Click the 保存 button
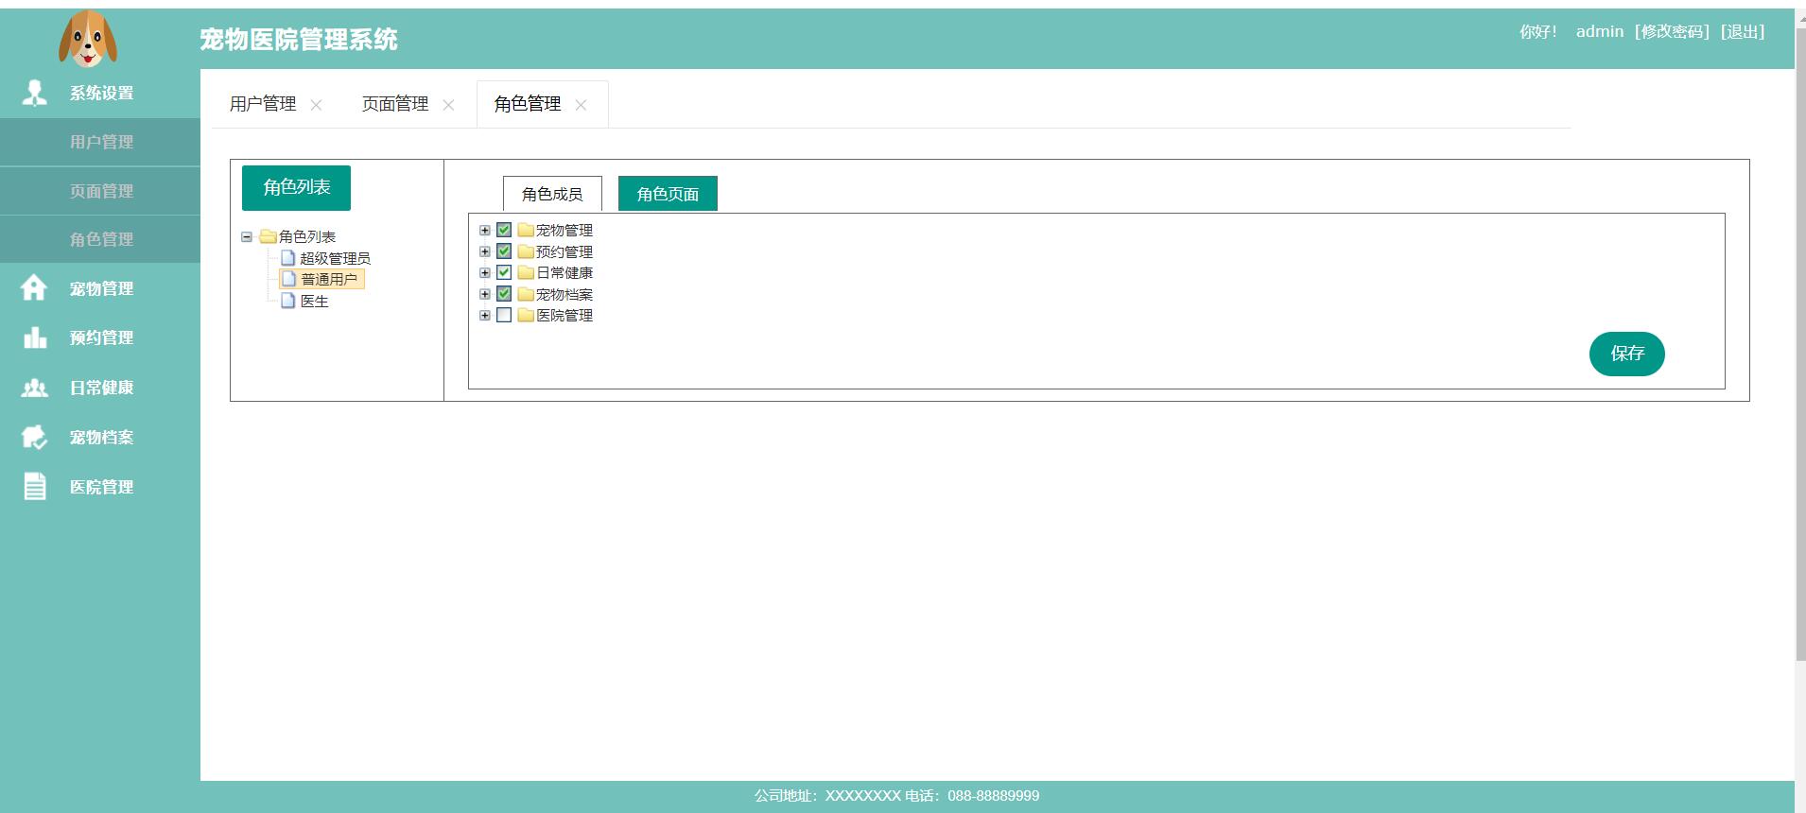Viewport: 1806px width, 813px height. click(x=1626, y=354)
